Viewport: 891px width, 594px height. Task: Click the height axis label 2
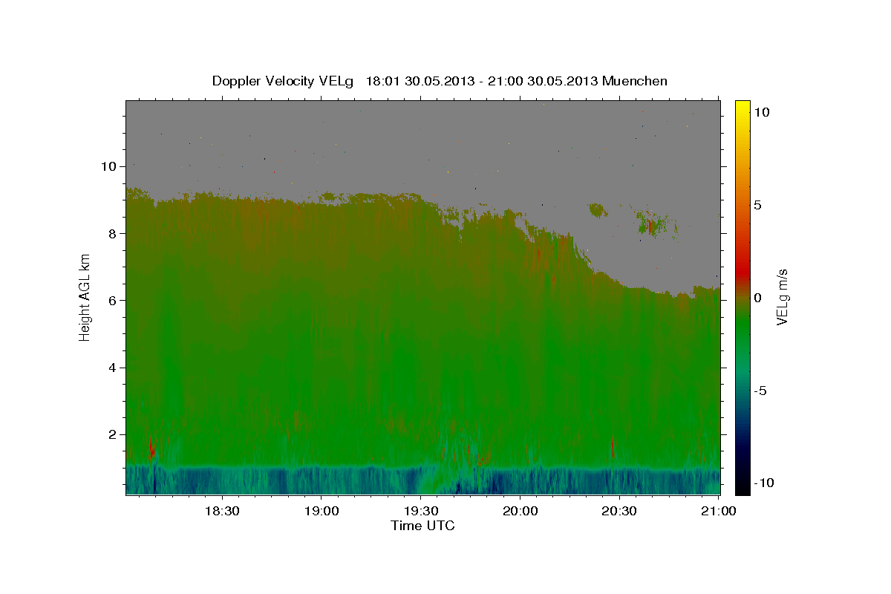113,434
